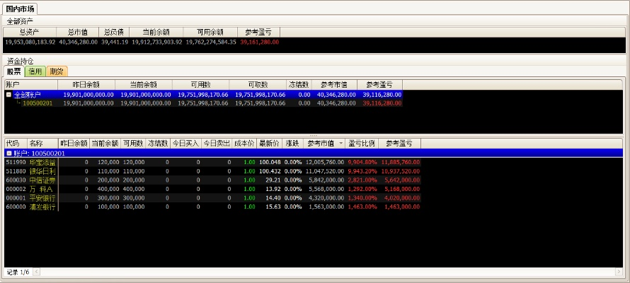The image size is (630, 283).
Task: Select account 100500201 in the tree
Action: coord(38,103)
